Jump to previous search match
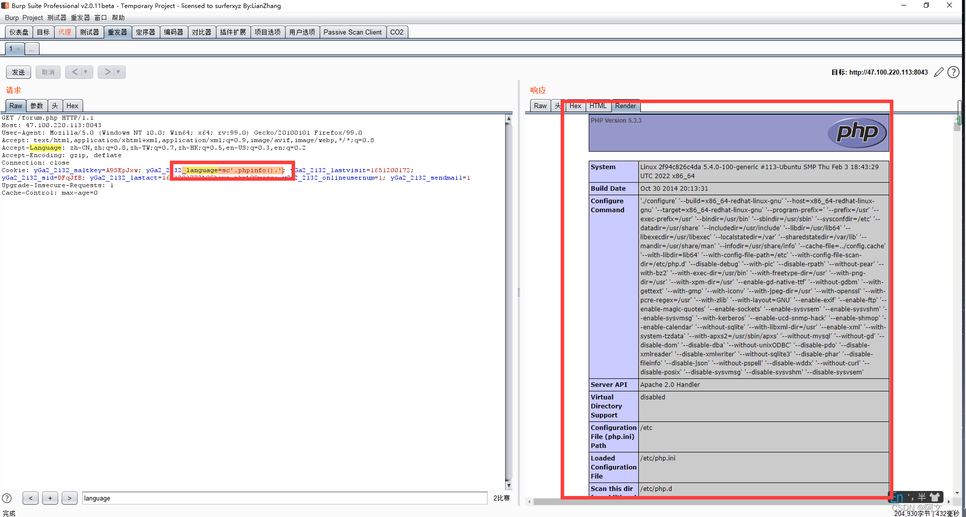This screenshot has width=966, height=517. [x=31, y=498]
